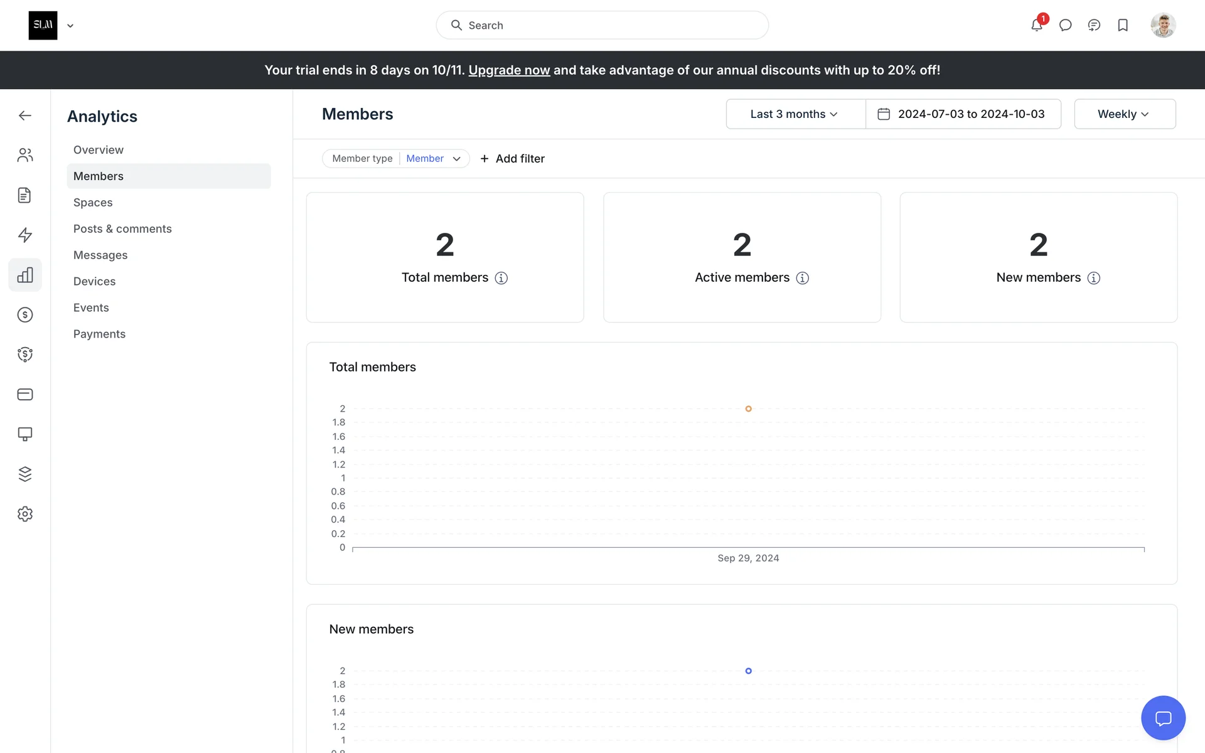Expand the Last 3 months dropdown
The width and height of the screenshot is (1205, 753).
click(795, 114)
